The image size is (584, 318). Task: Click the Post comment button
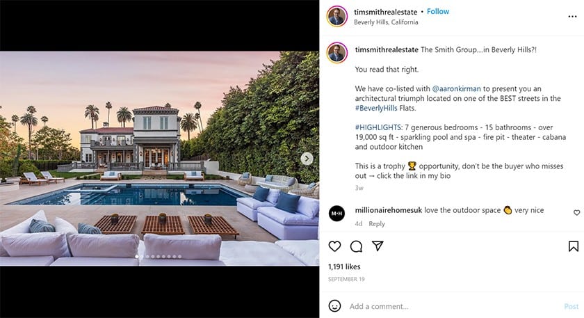(x=571, y=306)
